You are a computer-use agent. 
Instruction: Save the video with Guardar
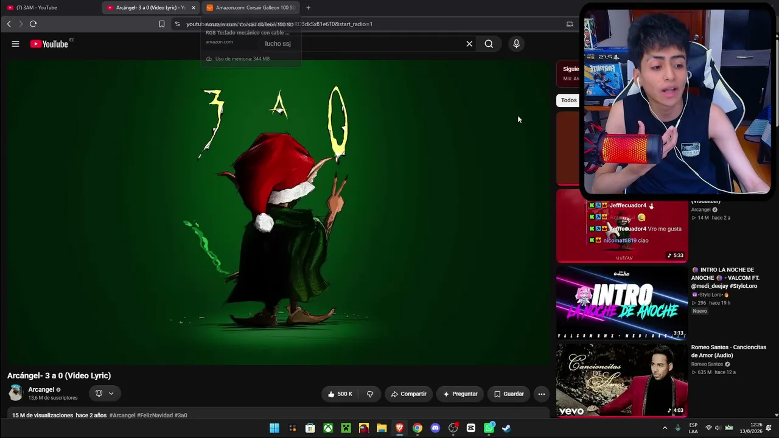(x=509, y=394)
